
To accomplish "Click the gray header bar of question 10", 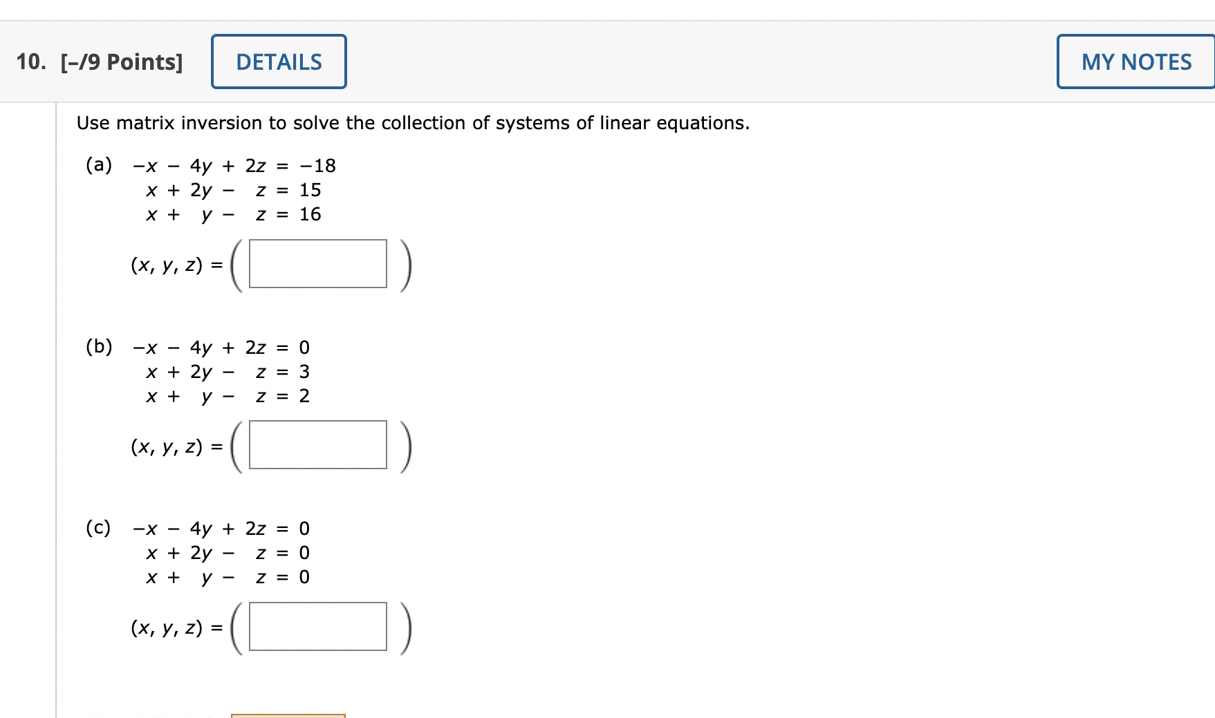I will 622,62.
